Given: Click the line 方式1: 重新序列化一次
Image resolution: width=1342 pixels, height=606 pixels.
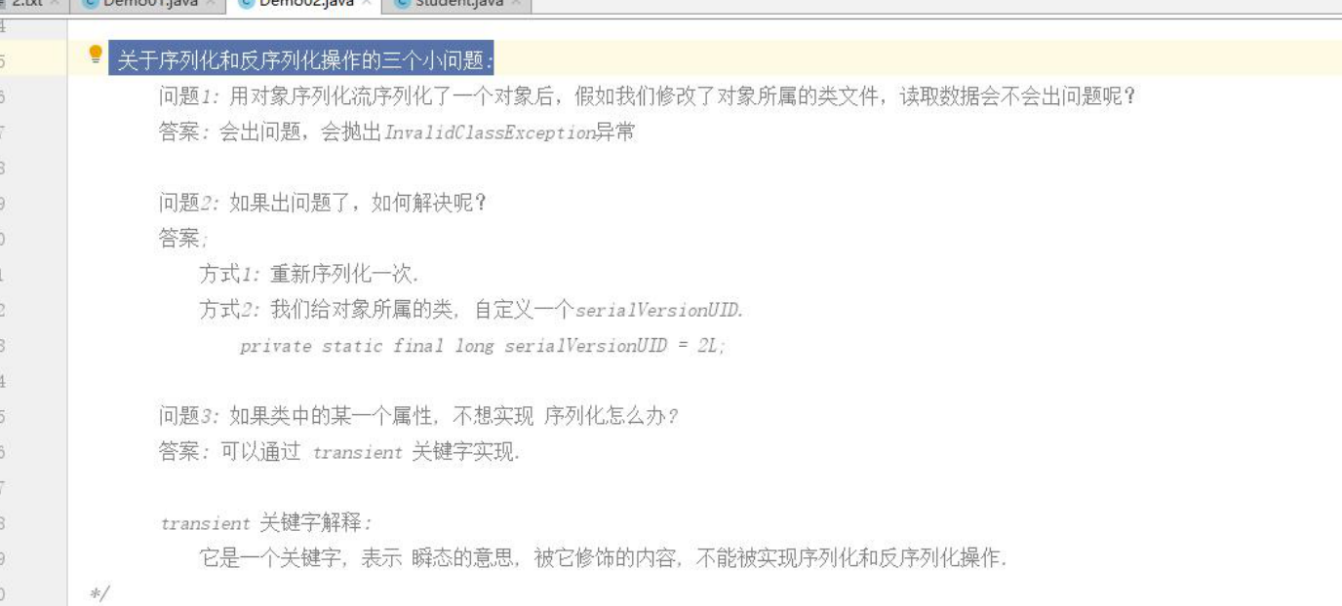Looking at the screenshot, I should point(309,275).
